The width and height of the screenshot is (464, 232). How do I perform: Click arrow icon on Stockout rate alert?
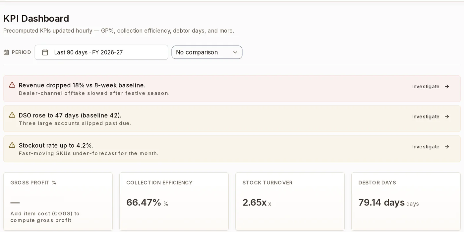447,147
